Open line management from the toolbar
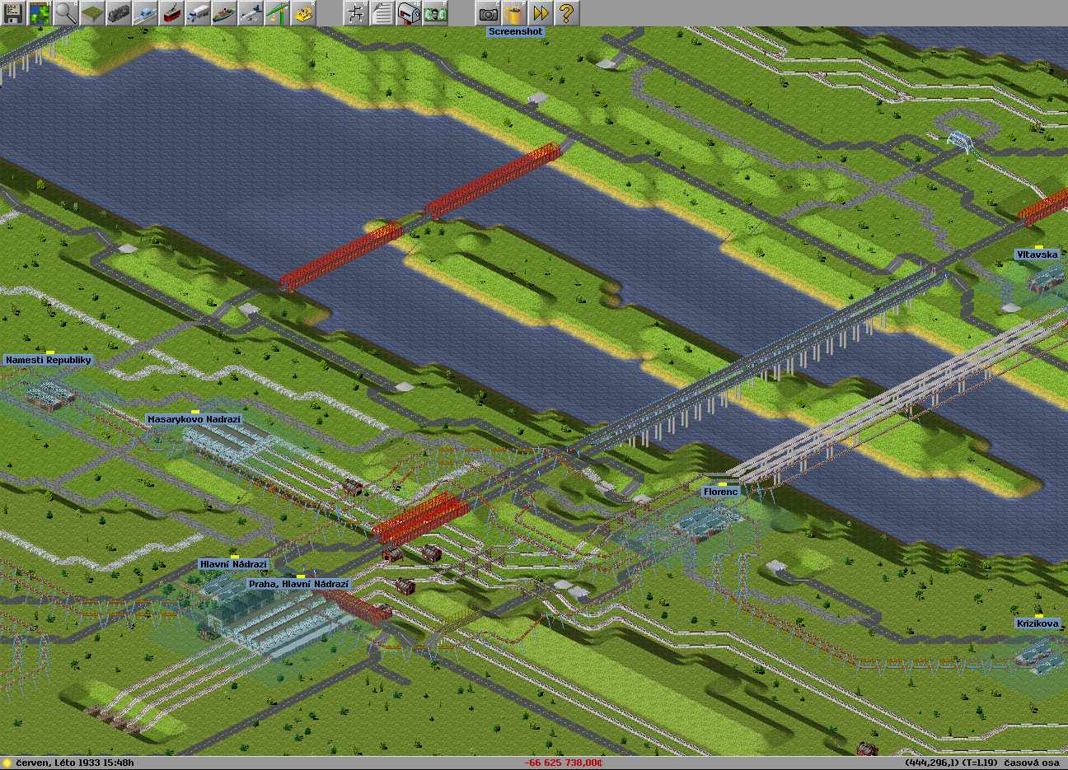Image resolution: width=1068 pixels, height=770 pixels. coord(356,13)
